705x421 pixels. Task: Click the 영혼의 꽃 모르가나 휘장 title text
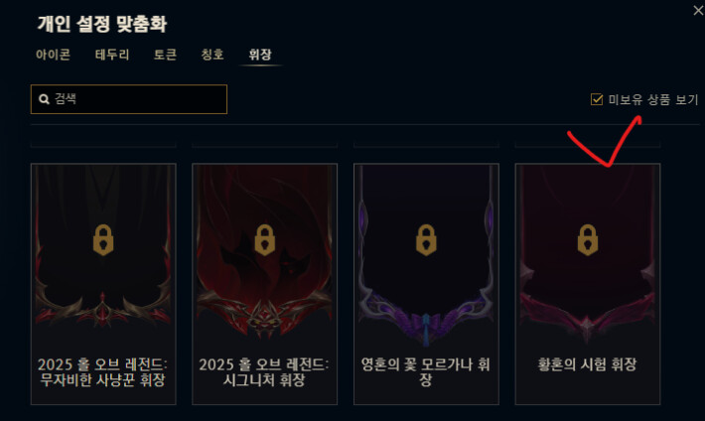pyautogui.click(x=426, y=372)
